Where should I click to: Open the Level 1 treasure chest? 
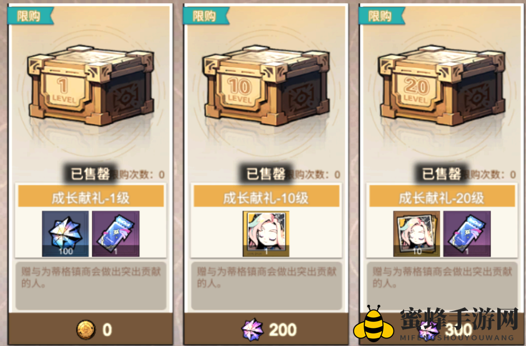pyautogui.click(x=91, y=85)
